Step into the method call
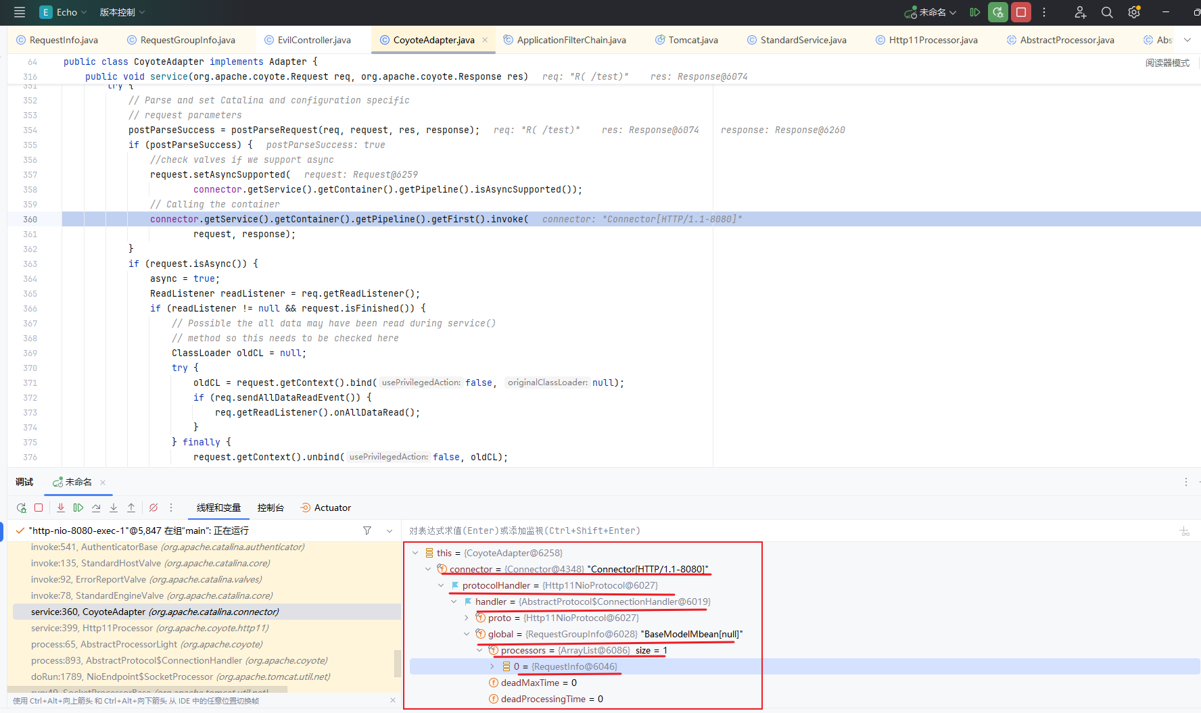1201x713 pixels. click(114, 508)
